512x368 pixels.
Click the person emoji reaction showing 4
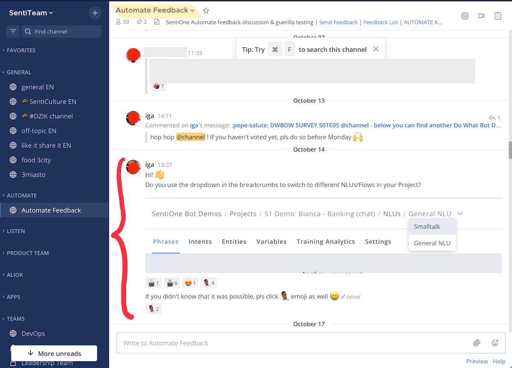tap(209, 283)
